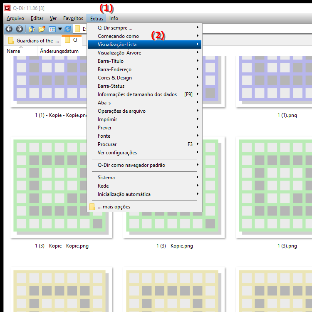Refresh the current folder view

click(68, 29)
